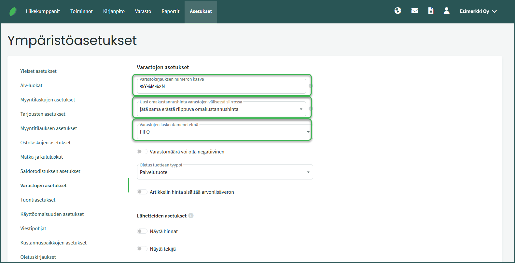Expand Oletus tuotteen tyyppi dropdown
This screenshot has width=515, height=263.
pyautogui.click(x=225, y=172)
